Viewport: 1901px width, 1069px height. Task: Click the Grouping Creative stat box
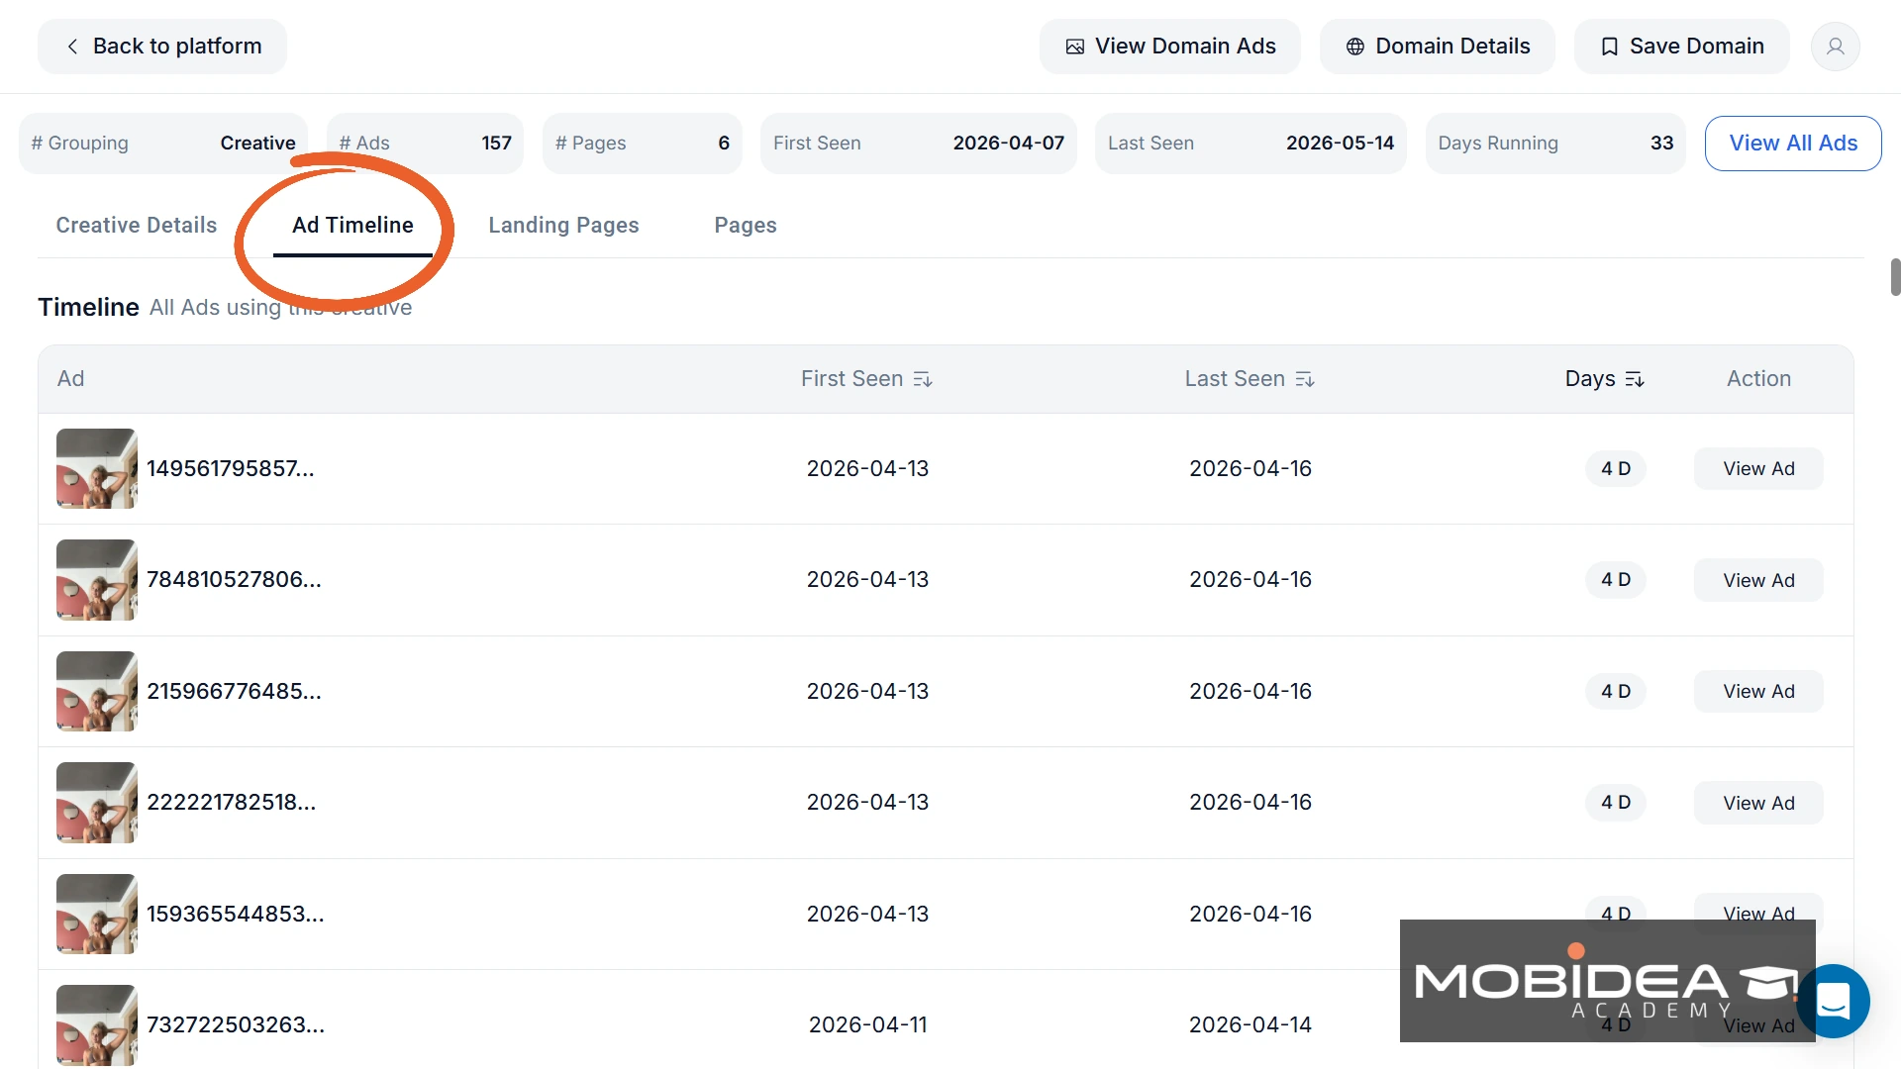[163, 144]
